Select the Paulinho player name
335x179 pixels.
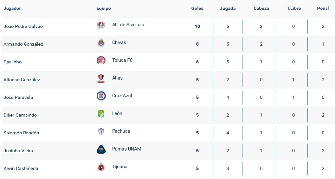point(12,62)
